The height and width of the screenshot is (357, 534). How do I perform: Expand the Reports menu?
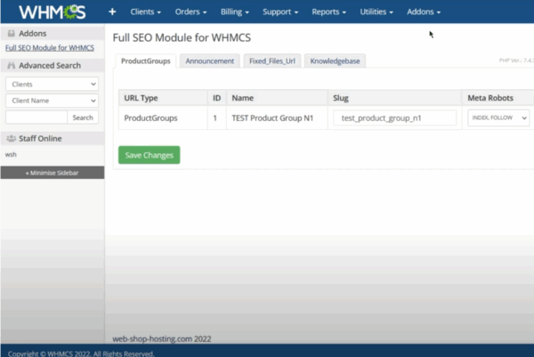pyautogui.click(x=329, y=12)
